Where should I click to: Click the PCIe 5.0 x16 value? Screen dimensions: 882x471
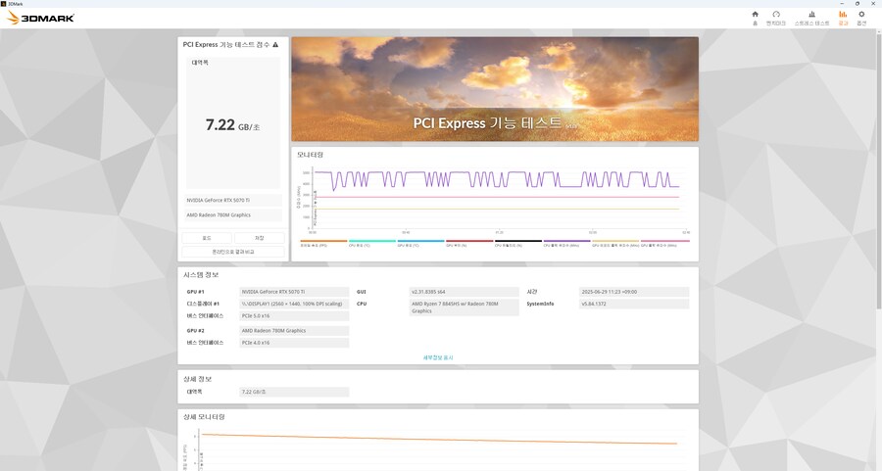[x=294, y=316]
